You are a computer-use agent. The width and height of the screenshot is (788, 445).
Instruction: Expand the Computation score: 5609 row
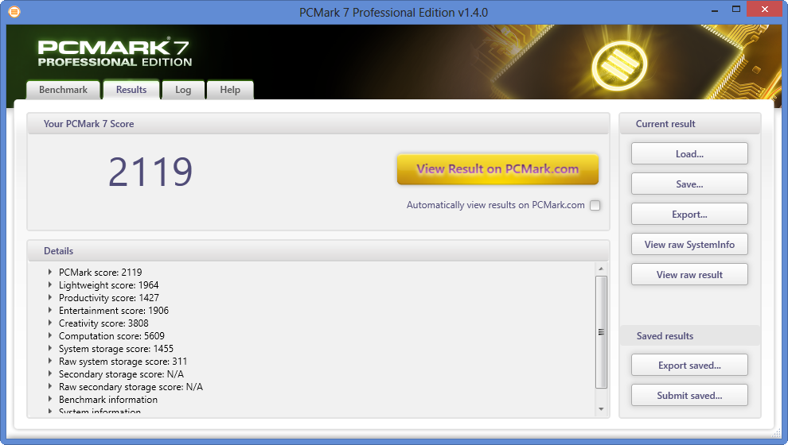coord(50,335)
